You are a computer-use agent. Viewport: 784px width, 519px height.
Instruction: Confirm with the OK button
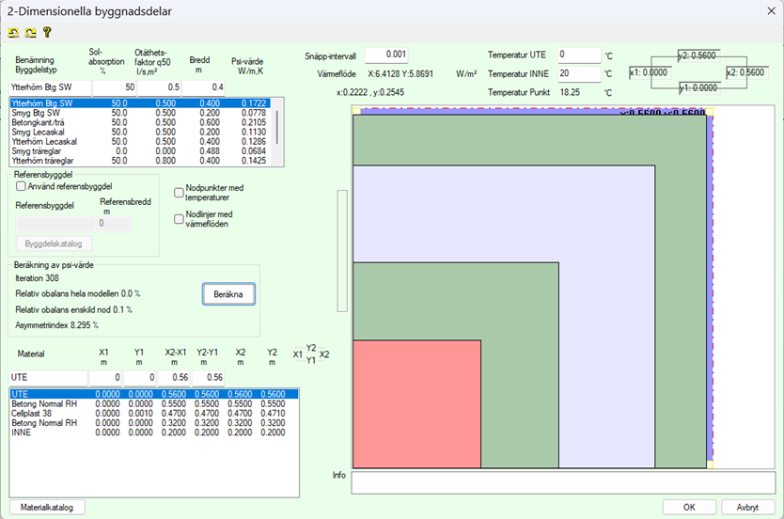[x=689, y=507]
